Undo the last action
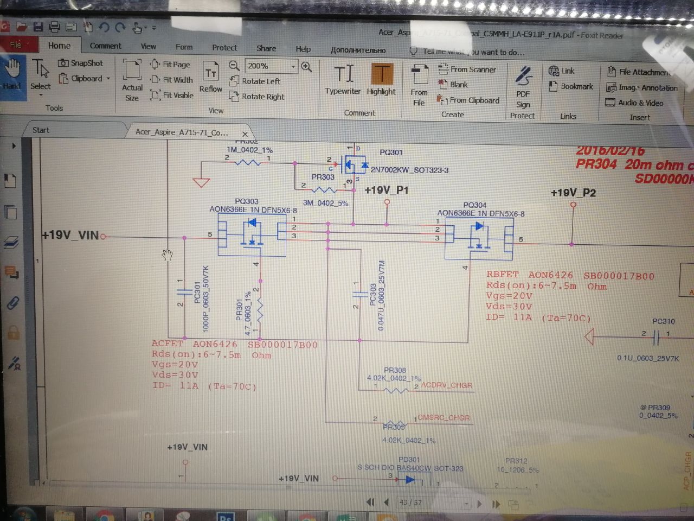Image resolution: width=694 pixels, height=521 pixels. [x=104, y=27]
